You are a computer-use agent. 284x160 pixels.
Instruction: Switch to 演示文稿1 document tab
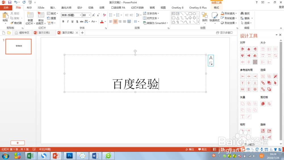44,33
